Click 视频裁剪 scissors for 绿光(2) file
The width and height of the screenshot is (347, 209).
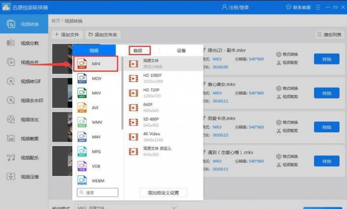(x=279, y=63)
